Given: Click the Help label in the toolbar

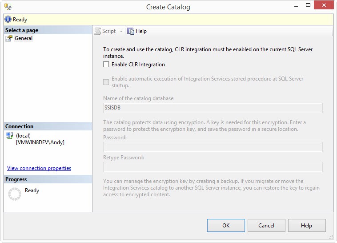Looking at the screenshot, I should pos(141,31).
